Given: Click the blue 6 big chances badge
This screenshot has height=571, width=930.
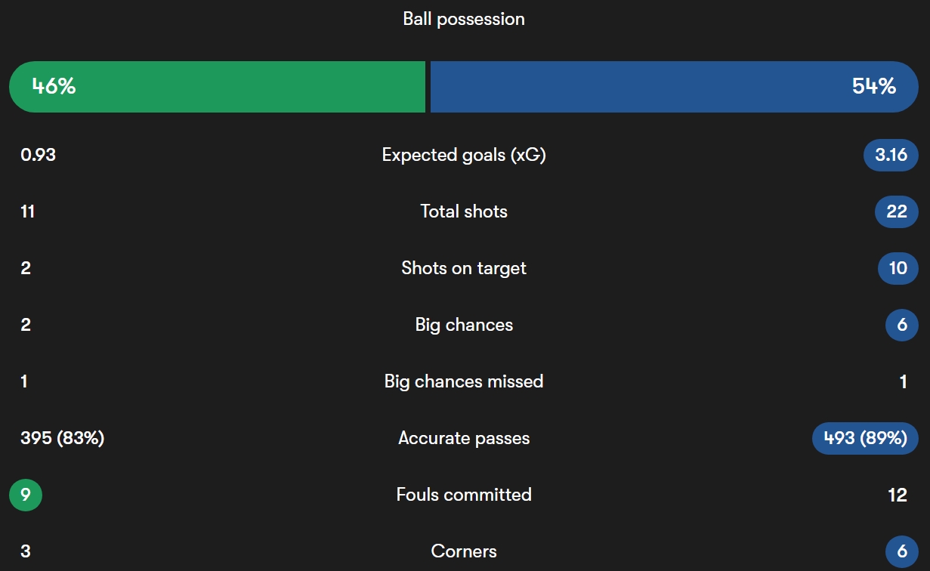Looking at the screenshot, I should point(902,325).
